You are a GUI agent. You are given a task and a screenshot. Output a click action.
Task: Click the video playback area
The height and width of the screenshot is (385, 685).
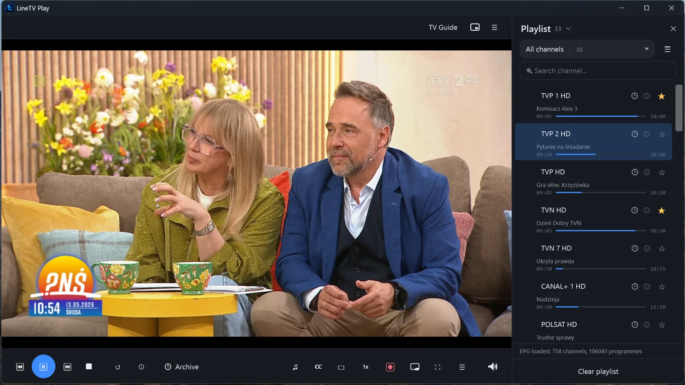click(x=256, y=193)
